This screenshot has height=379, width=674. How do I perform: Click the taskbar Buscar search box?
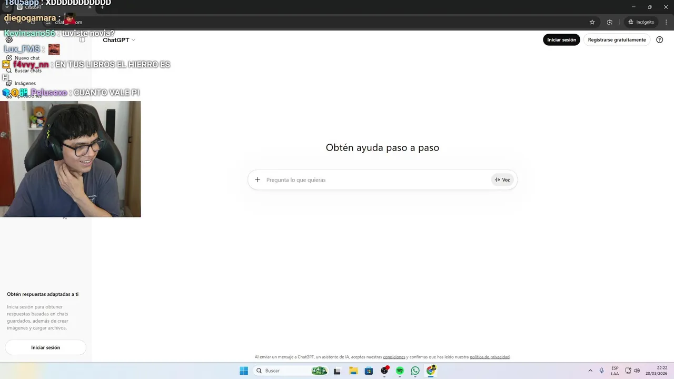tap(291, 371)
